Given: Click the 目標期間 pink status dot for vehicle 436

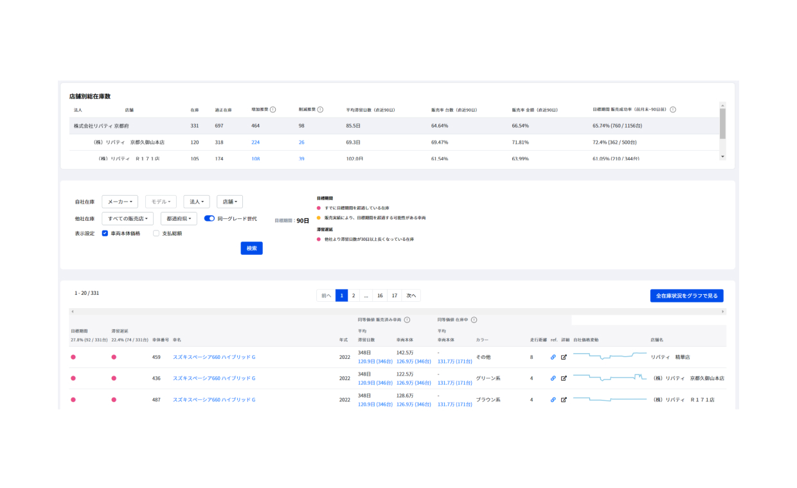Looking at the screenshot, I should pyautogui.click(x=73, y=378).
